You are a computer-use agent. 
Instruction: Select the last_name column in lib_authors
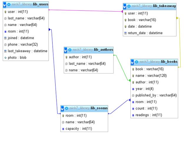click(87, 63)
